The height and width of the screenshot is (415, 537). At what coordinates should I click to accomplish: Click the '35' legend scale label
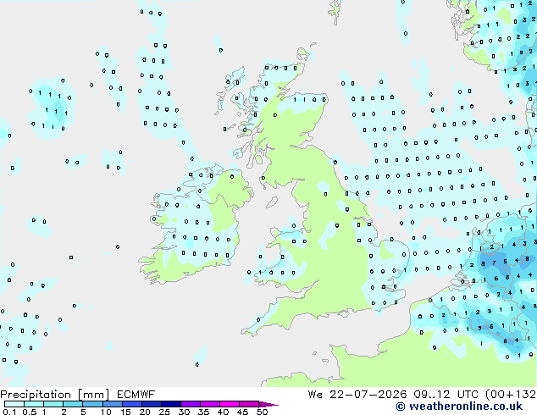(204, 412)
